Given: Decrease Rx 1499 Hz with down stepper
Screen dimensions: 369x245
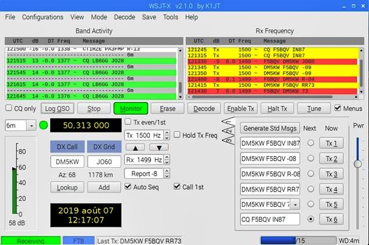Looking at the screenshot, I should coord(167,162).
